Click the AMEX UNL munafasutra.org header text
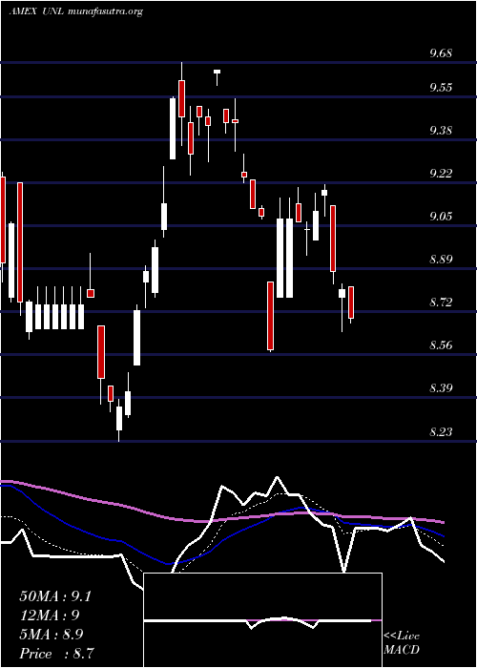The height and width of the screenshot is (668, 477). (75, 11)
